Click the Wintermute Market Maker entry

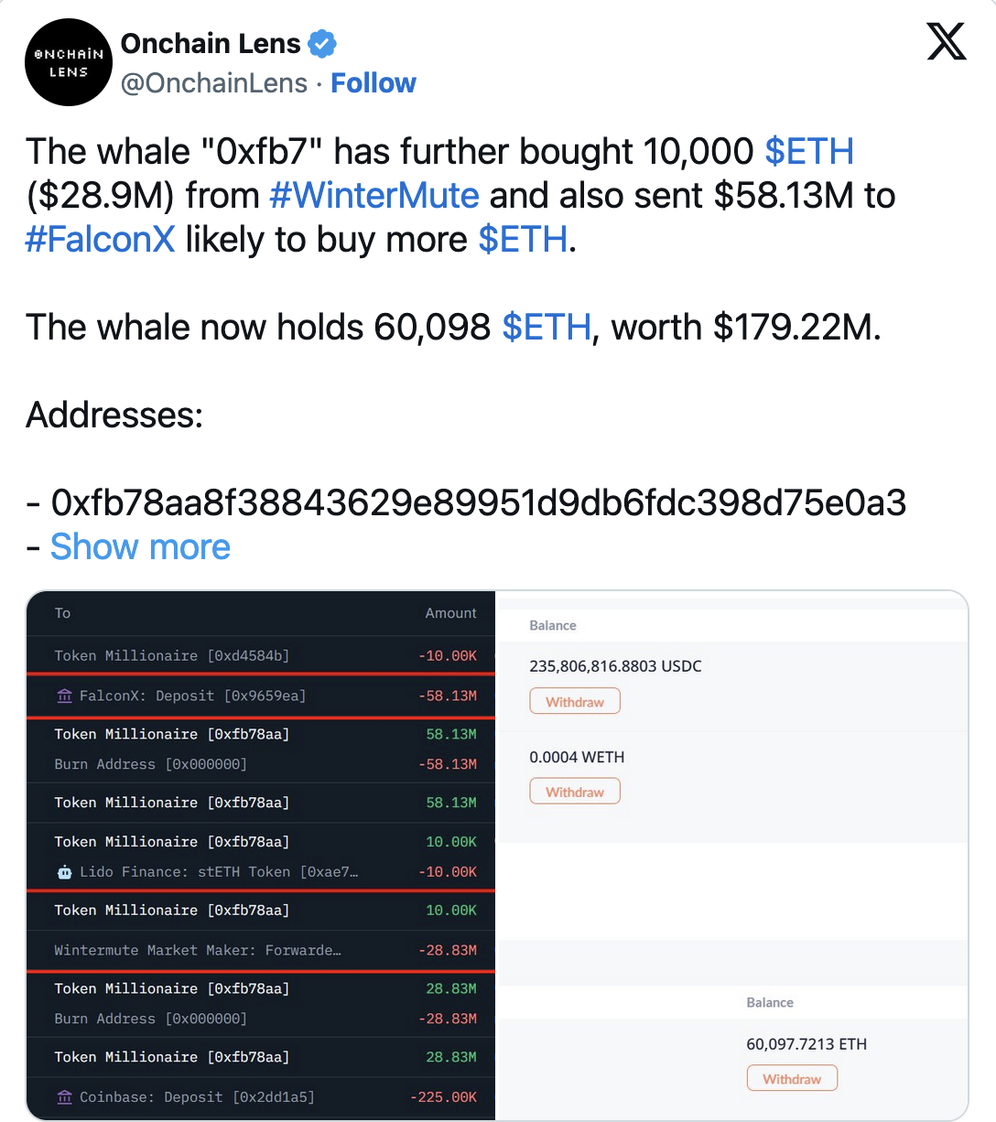198,951
